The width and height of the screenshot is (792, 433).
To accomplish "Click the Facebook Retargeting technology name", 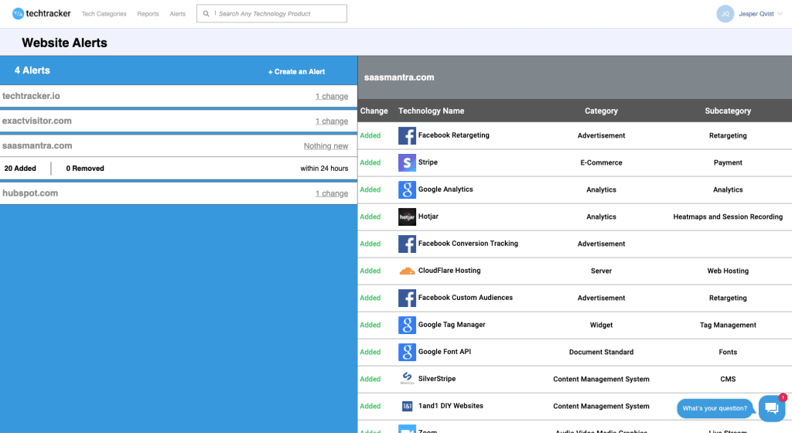I will [453, 135].
